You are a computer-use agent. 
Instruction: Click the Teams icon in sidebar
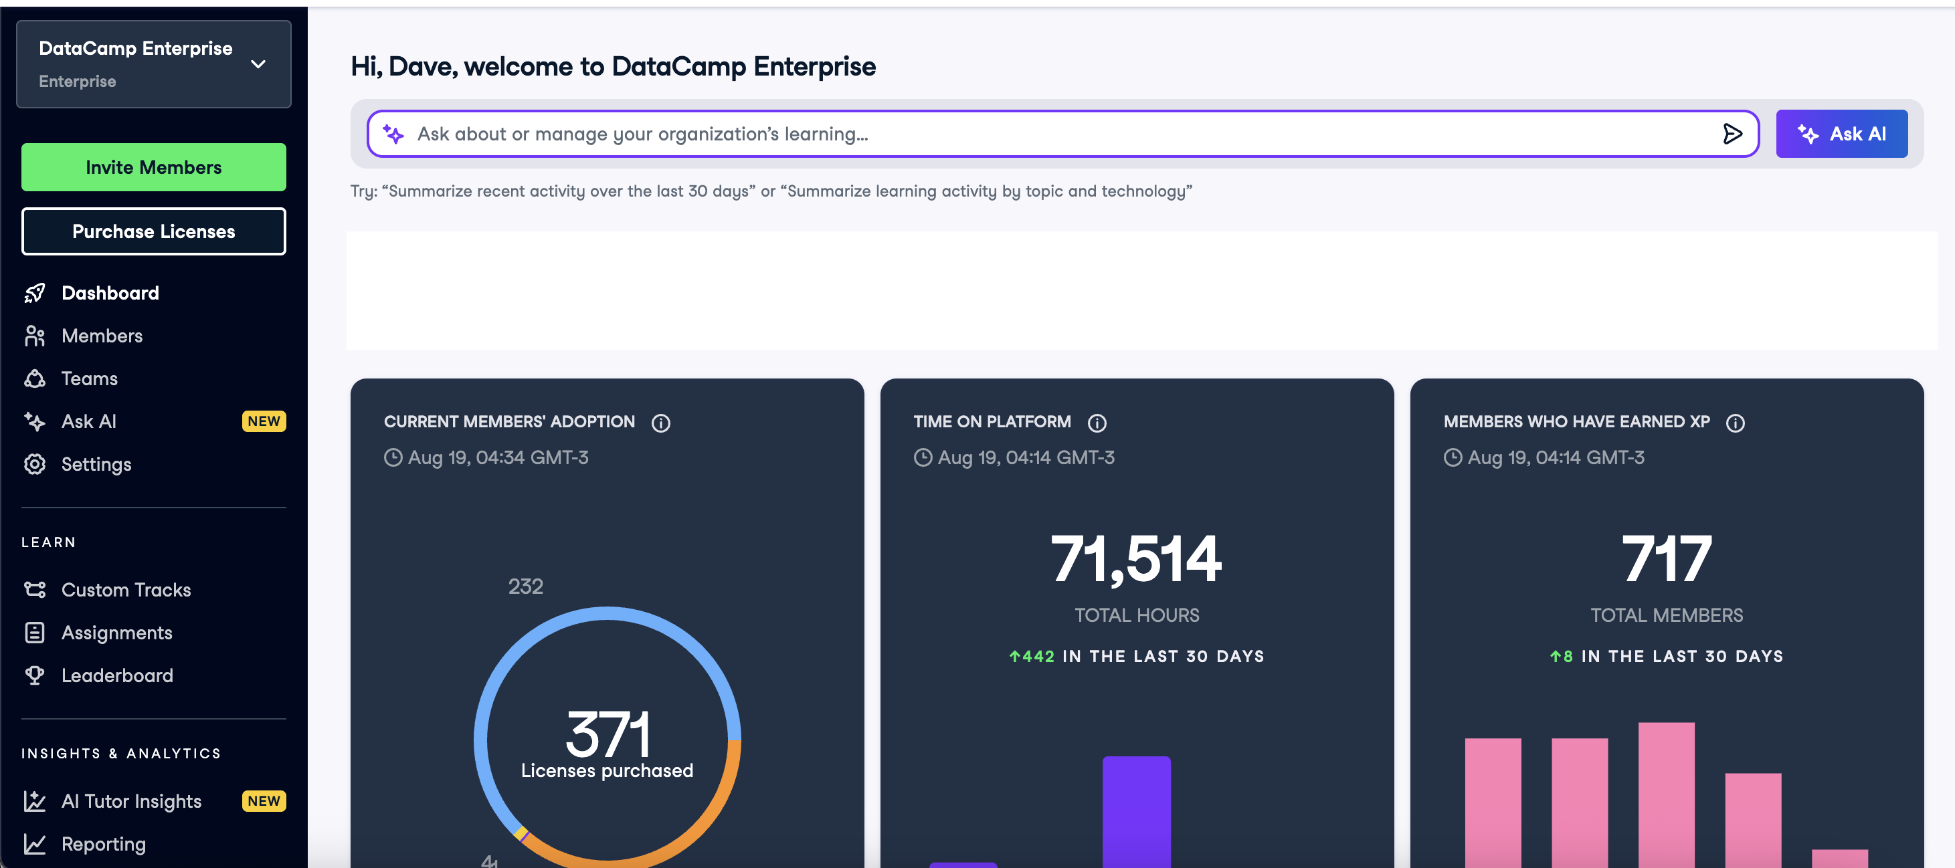coord(35,378)
